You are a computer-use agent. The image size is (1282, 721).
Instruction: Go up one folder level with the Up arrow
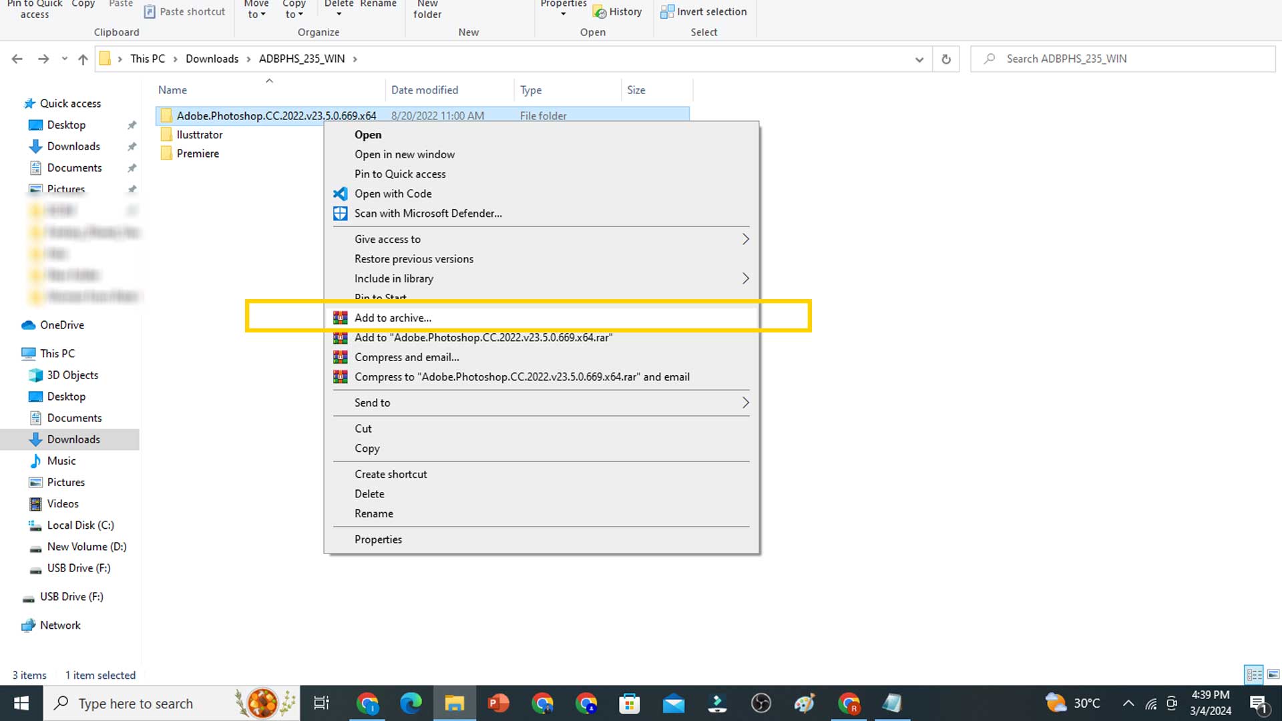click(x=83, y=59)
